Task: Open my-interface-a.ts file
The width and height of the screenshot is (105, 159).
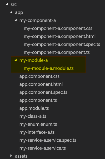Action: pyautogui.click(x=37, y=132)
